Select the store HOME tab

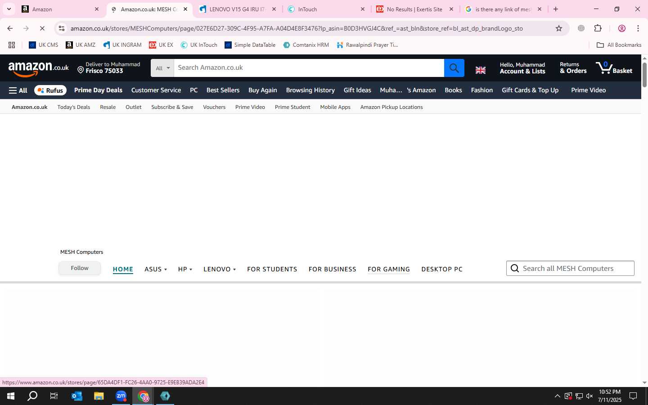[x=123, y=269]
